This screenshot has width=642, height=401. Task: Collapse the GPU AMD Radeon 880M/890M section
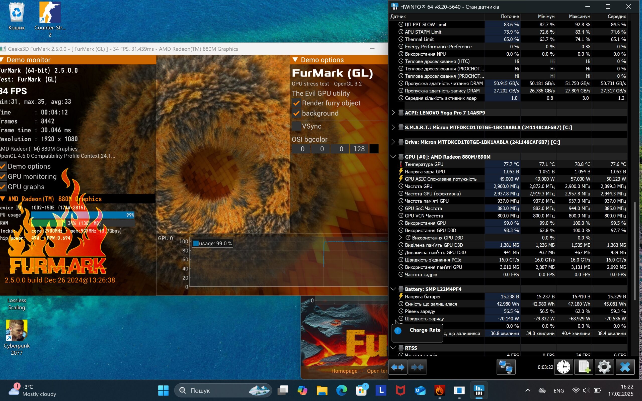393,157
